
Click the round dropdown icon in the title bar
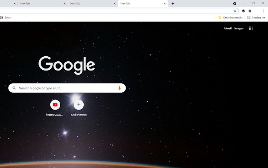(234, 3)
